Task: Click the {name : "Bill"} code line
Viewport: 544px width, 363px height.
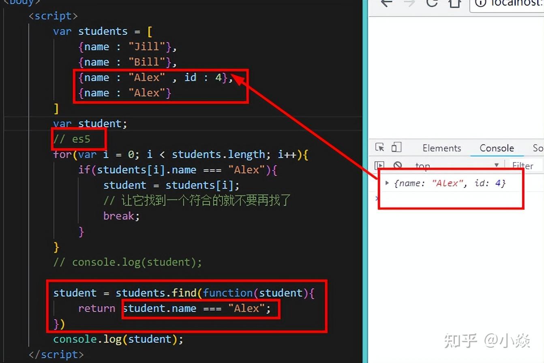Action: pos(128,62)
